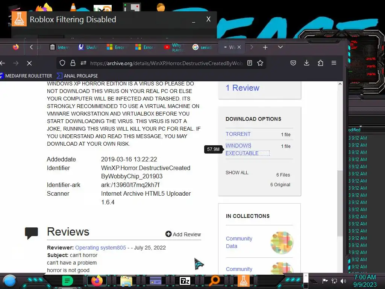Screen dimensions: 385x289
Task: Open the purple window app in taskbar
Action: pos(155,280)
